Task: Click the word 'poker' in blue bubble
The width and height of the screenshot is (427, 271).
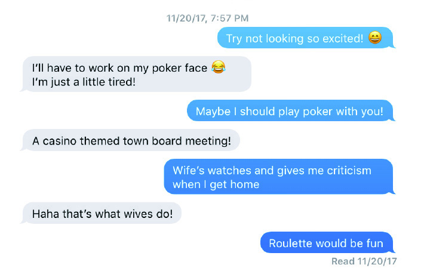Action: 318,112
